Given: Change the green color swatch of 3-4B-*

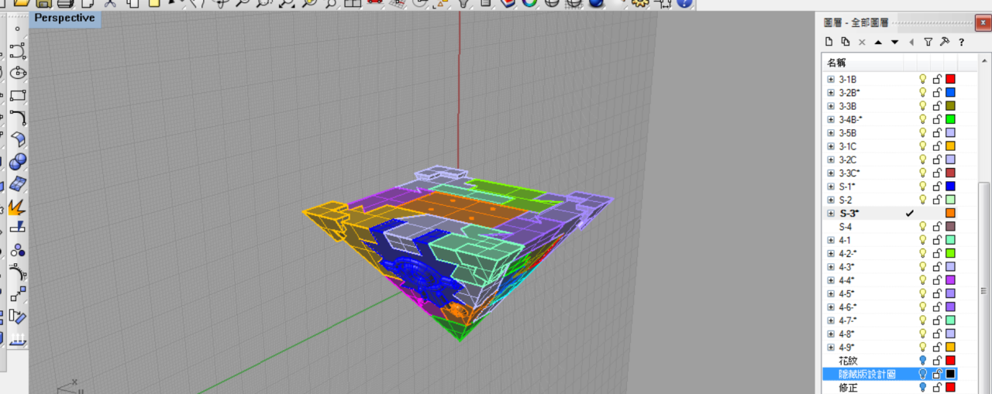Looking at the screenshot, I should 950,119.
